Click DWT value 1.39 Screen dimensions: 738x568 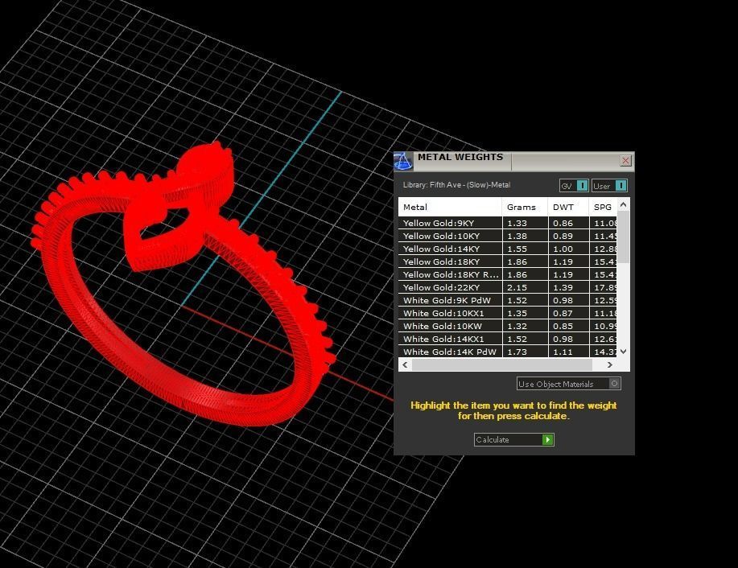pyautogui.click(x=563, y=287)
